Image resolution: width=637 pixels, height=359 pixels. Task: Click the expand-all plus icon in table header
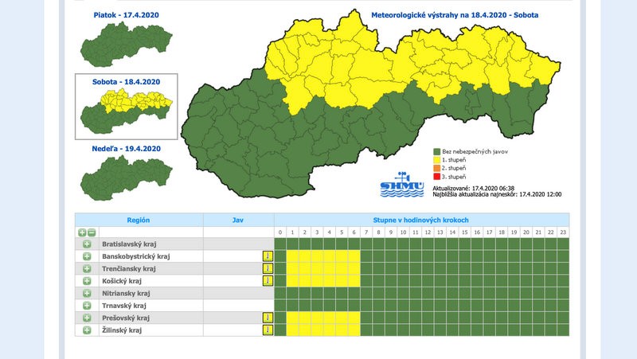[x=82, y=232]
